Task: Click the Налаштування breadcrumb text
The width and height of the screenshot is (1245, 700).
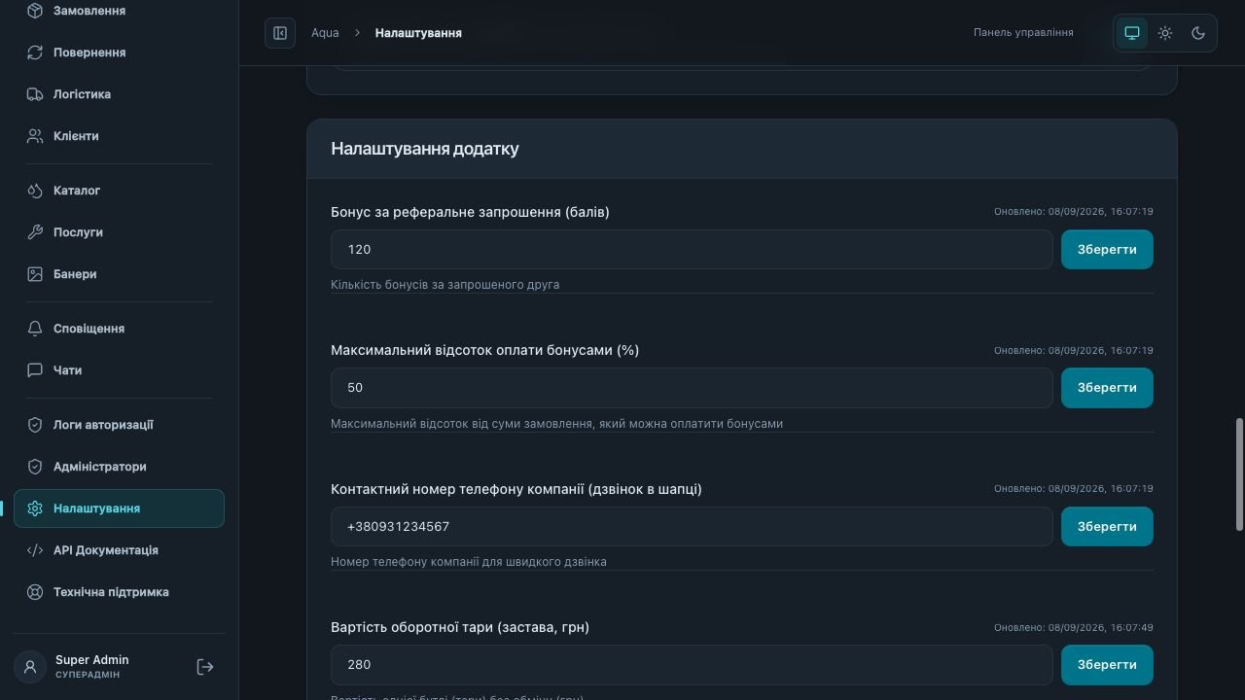Action: (x=418, y=33)
